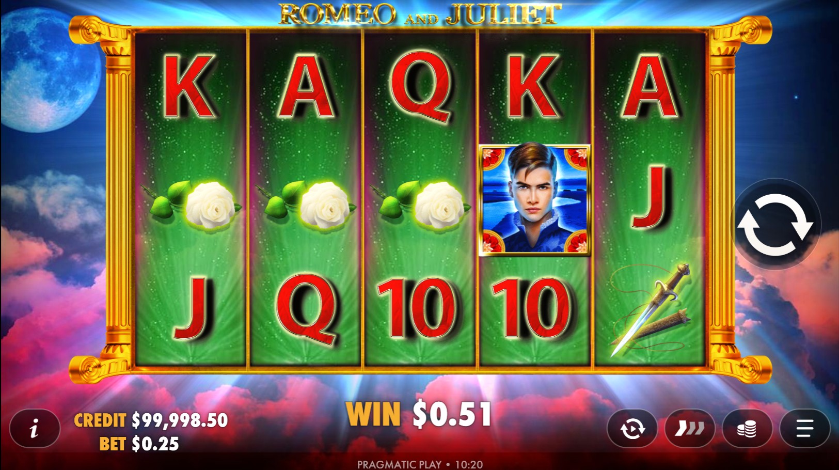This screenshot has height=470, width=839.
Task: Click the large spin button
Action: coord(775,225)
